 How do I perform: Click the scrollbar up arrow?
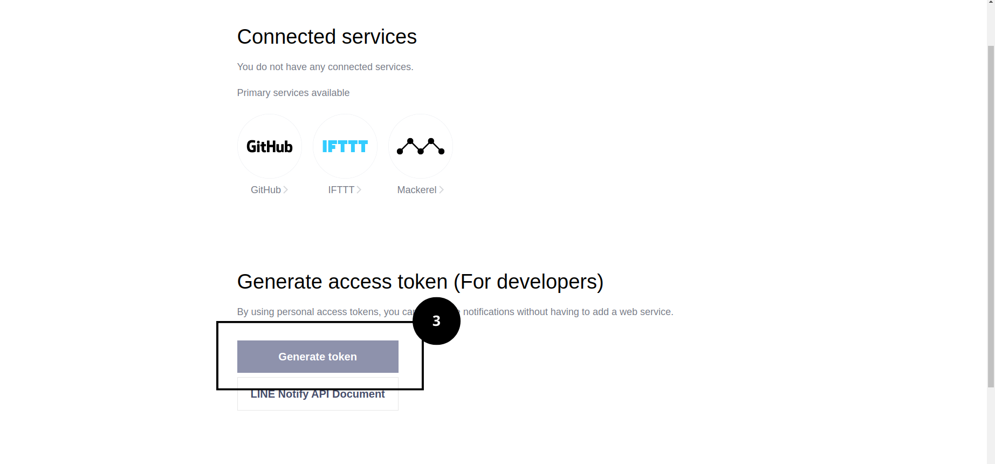991,3
